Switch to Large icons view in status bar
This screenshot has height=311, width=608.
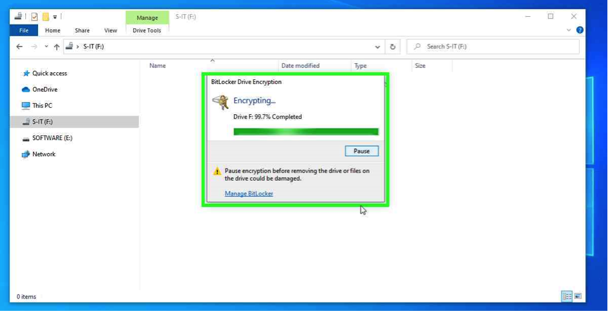(578, 296)
